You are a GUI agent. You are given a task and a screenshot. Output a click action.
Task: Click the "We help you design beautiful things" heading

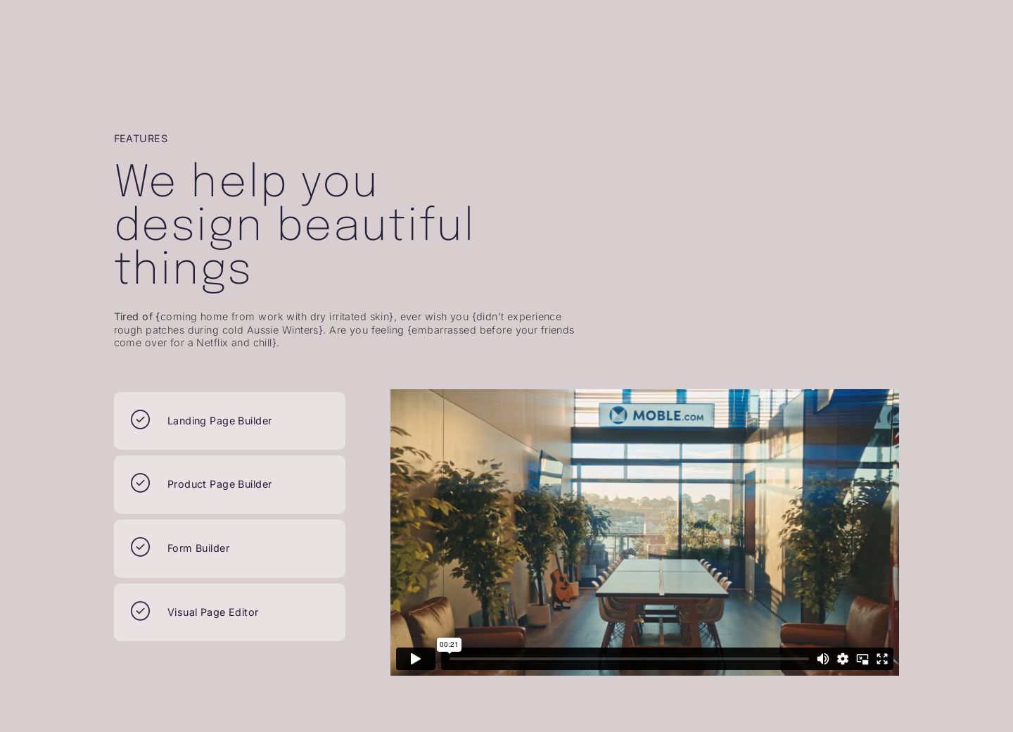[294, 224]
